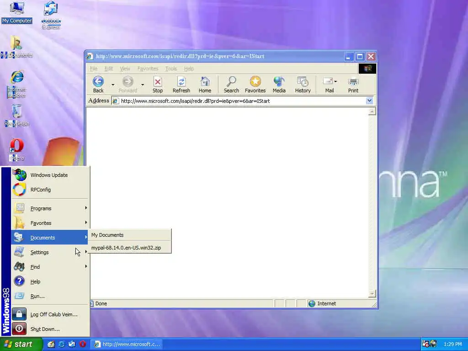Open the Help menu in menu bar
Viewport: 468px width, 351px height.
pos(189,69)
